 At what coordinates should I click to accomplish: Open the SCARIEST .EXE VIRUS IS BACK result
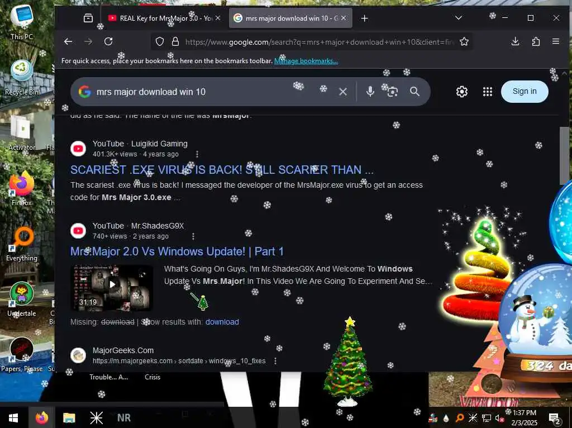[x=222, y=170]
